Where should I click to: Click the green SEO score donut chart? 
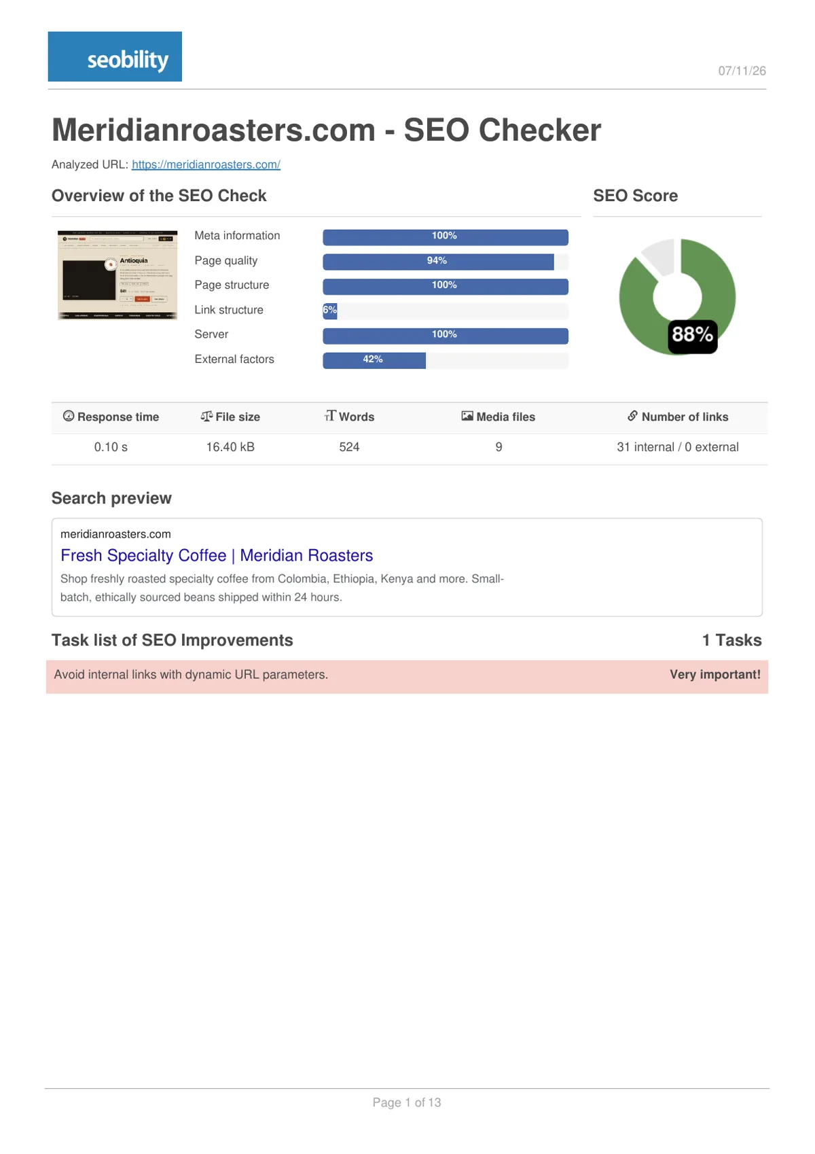coord(677,297)
